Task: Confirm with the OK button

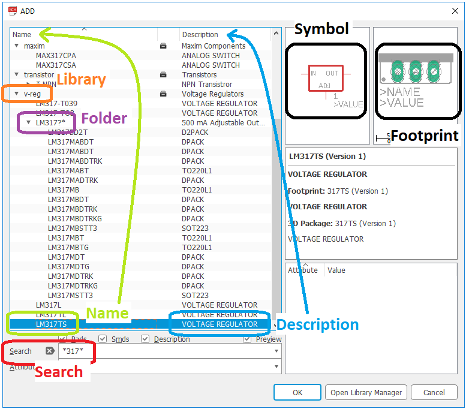Action: tap(297, 392)
